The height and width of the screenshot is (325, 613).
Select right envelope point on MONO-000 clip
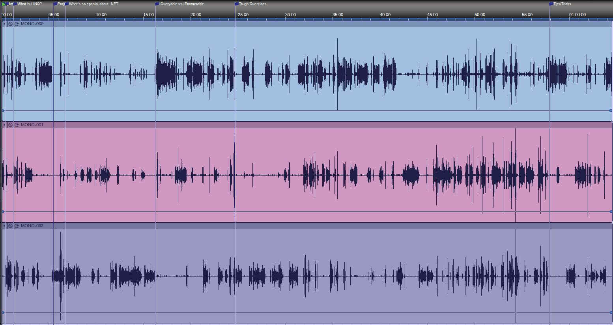tap(611, 110)
